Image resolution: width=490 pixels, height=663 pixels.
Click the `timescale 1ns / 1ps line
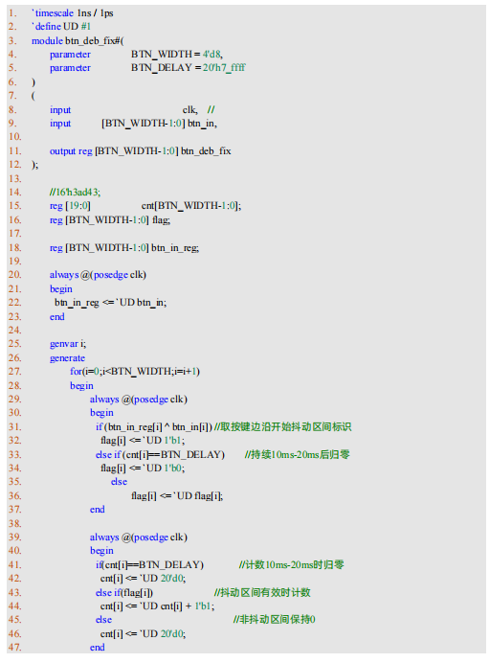tap(72, 13)
